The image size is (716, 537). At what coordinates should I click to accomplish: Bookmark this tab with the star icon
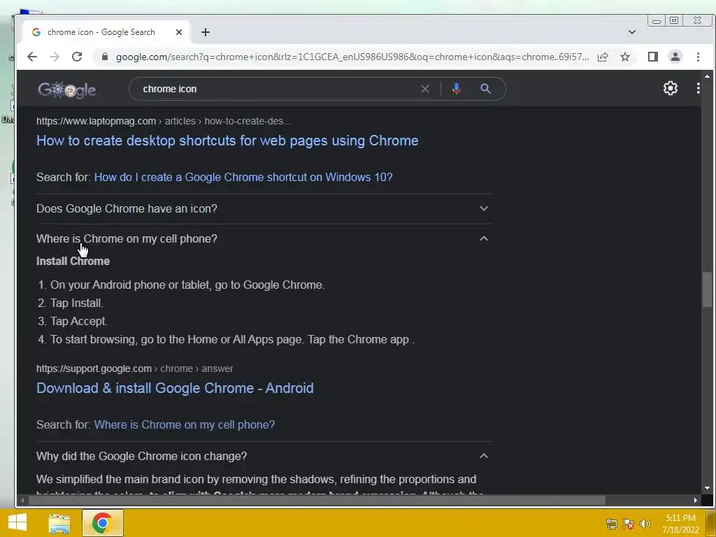point(625,57)
